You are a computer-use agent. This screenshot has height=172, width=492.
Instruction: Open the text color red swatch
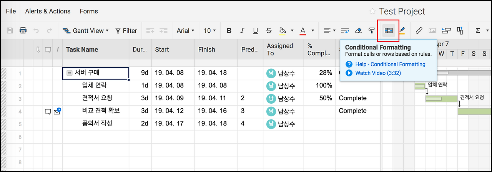coord(303,31)
